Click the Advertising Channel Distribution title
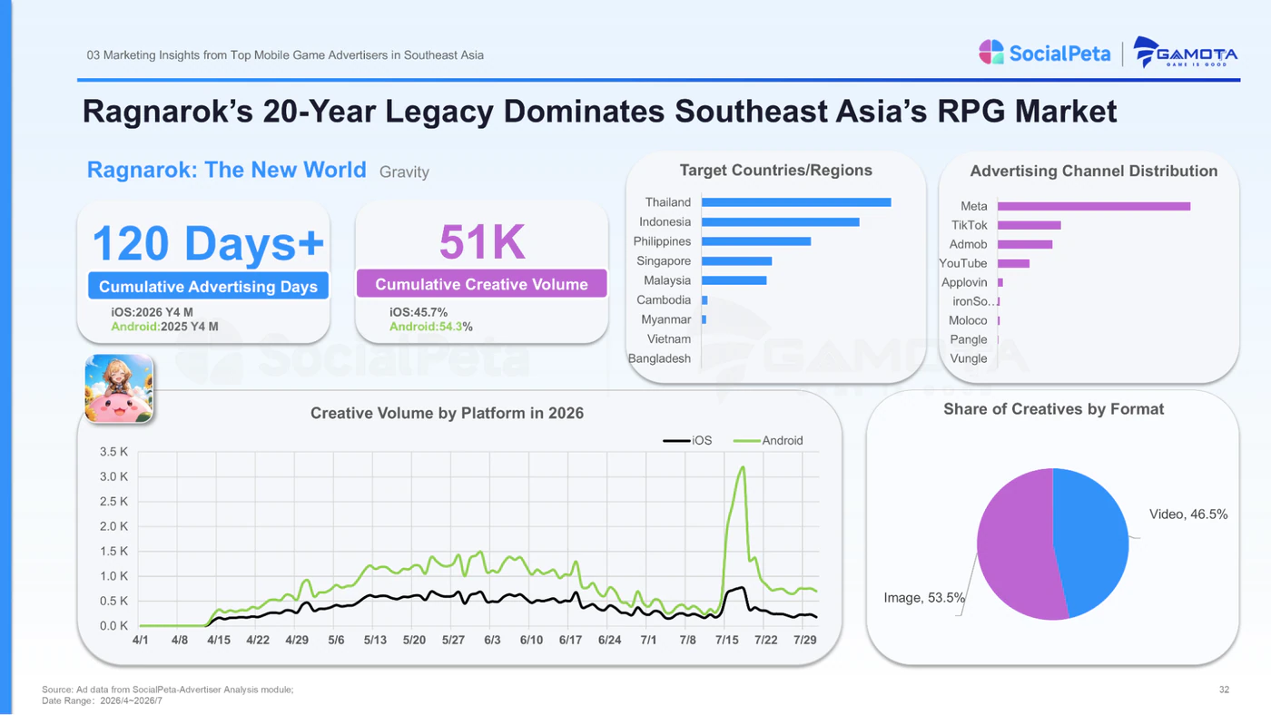The image size is (1271, 715). point(1094,171)
